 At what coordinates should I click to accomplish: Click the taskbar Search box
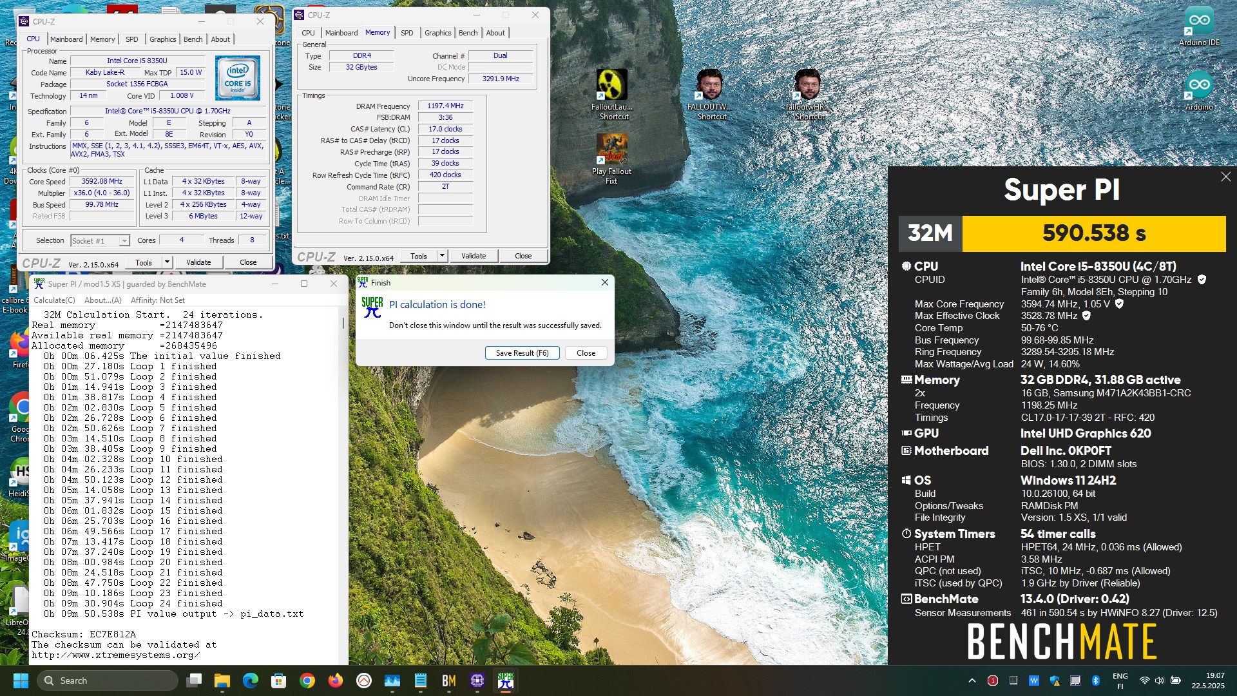108,681
